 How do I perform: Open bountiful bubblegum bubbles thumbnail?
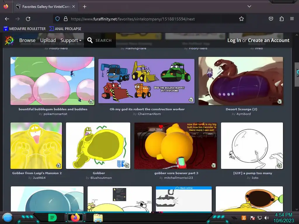pos(53,81)
